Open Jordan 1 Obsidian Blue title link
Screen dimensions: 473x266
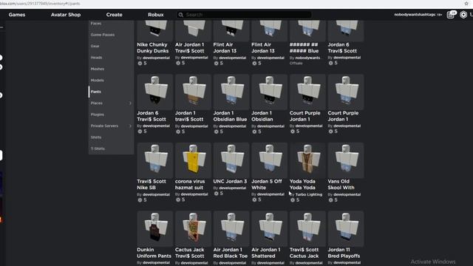(x=230, y=116)
